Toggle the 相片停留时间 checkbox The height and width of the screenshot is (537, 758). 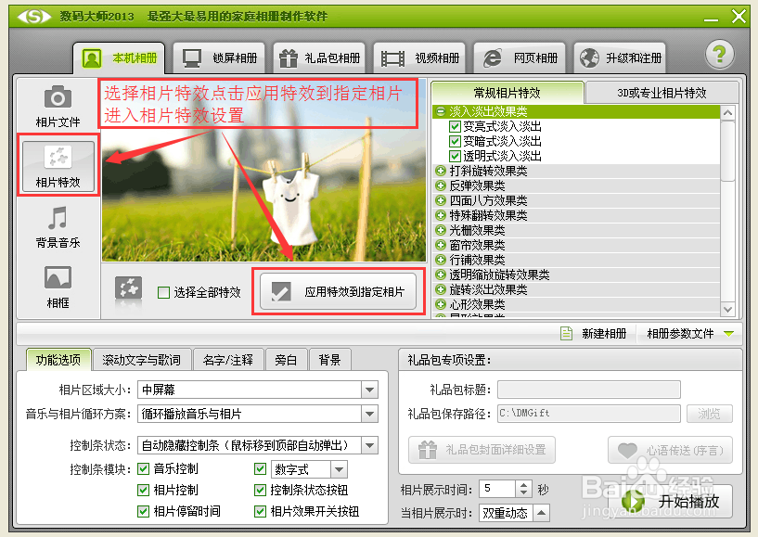(x=143, y=511)
